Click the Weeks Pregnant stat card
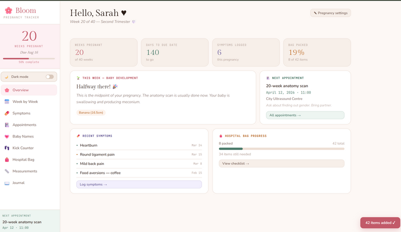The width and height of the screenshot is (401, 232). tap(104, 52)
